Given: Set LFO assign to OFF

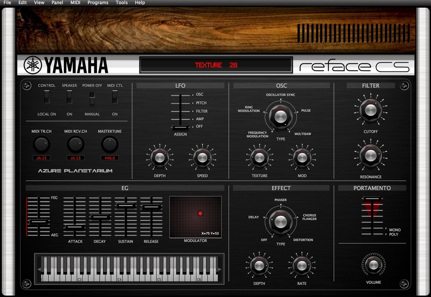Looking at the screenshot, I should point(199,126).
